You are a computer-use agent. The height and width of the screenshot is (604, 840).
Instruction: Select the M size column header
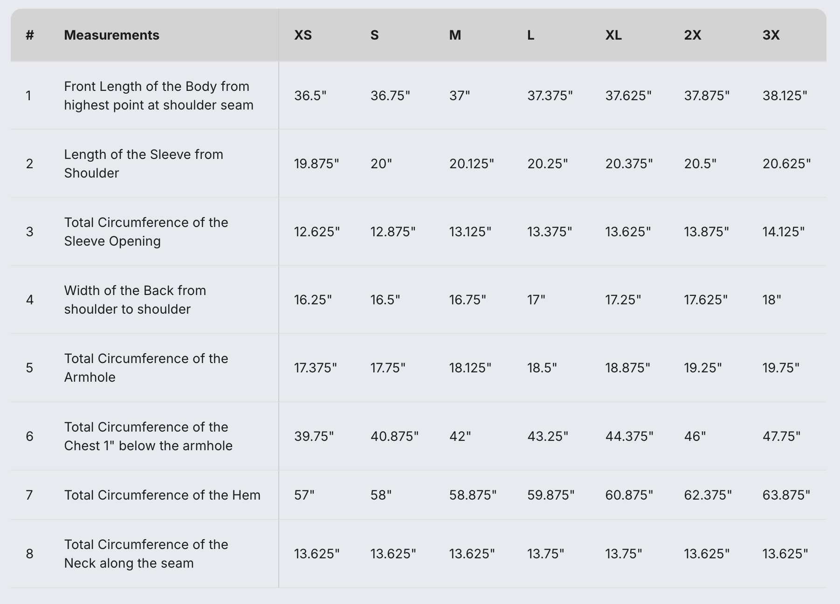[x=455, y=35]
